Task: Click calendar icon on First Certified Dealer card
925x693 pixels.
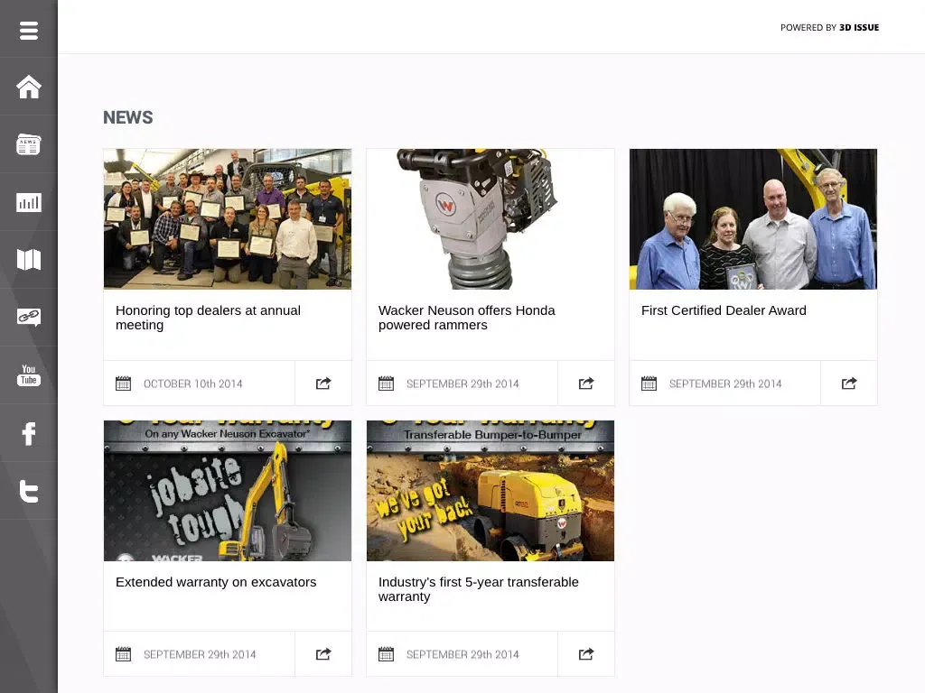Action: [x=649, y=383]
